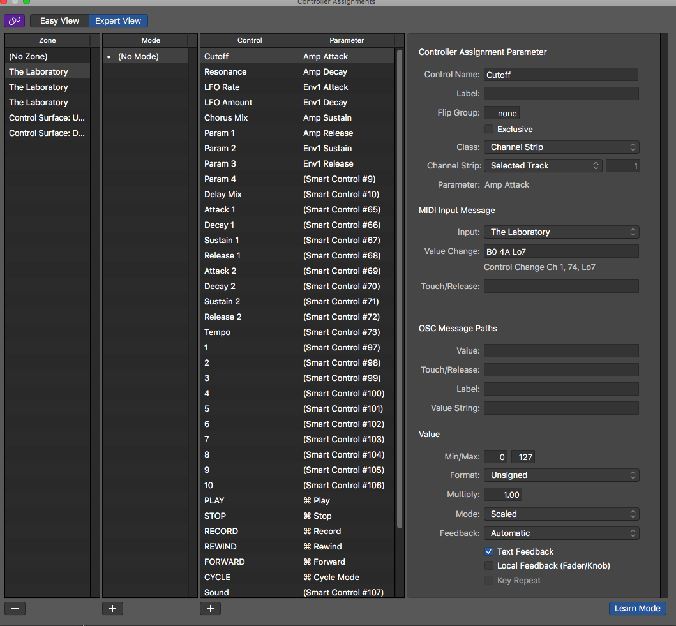Open the Channel Strip Selected Track dropdown
Viewport: 676px width, 626px height.
tap(543, 166)
